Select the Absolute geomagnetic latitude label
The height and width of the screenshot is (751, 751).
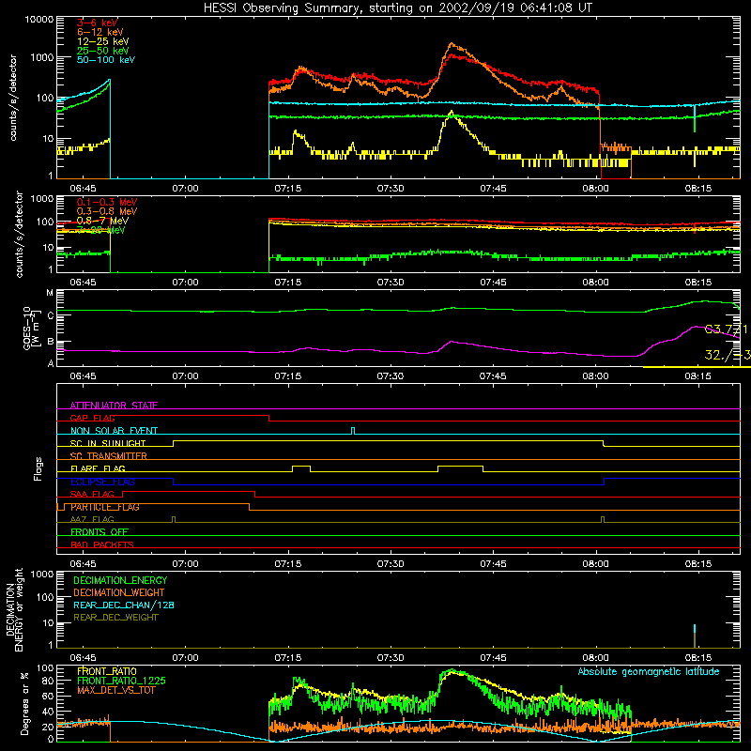pos(649,672)
